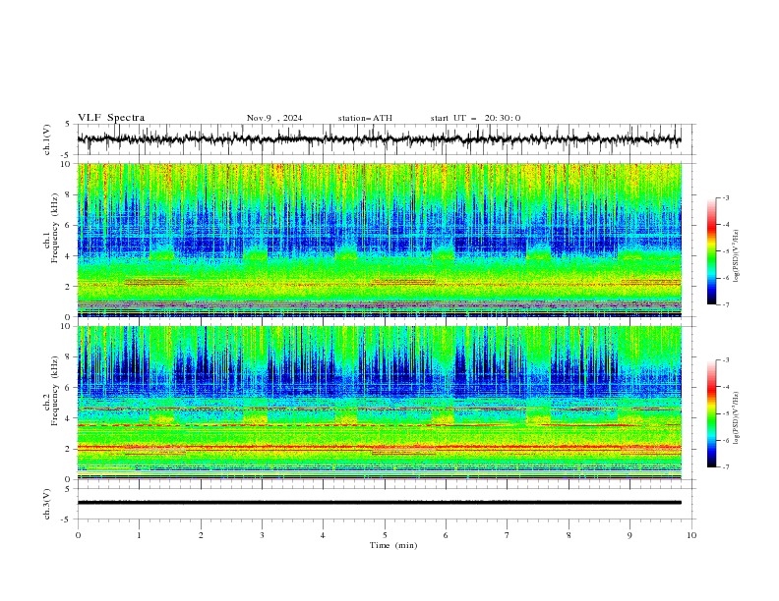Click ch.2 frequency axis tick "2"
This screenshot has height=601, width=779.
pos(69,449)
